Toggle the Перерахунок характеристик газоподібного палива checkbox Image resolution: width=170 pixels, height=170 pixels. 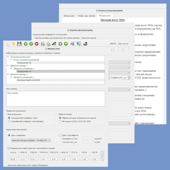point(8,148)
